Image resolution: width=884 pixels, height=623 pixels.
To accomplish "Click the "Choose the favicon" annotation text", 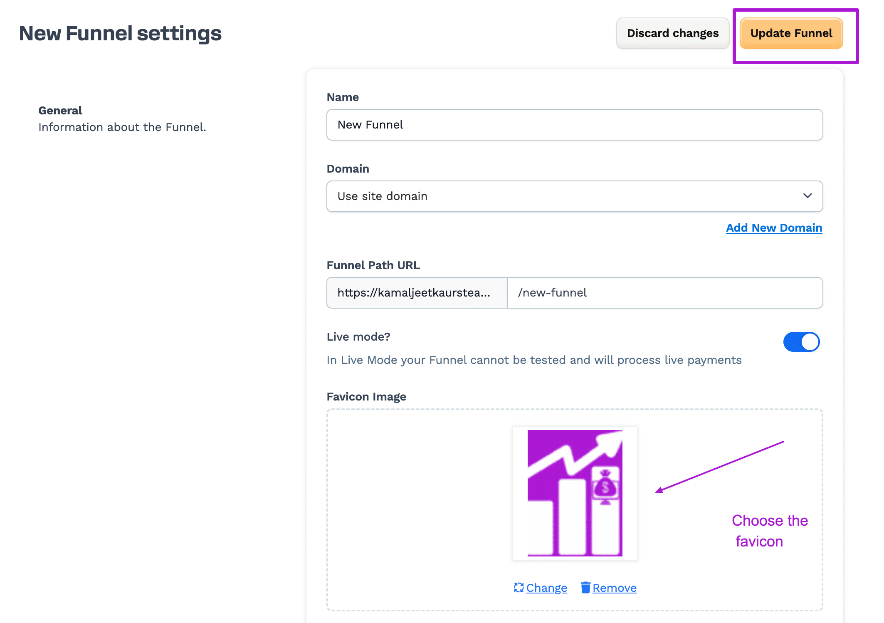I will coord(769,531).
